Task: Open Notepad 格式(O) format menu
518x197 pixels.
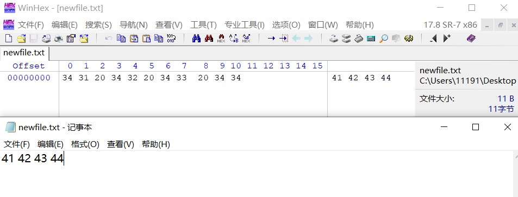Action: point(85,144)
